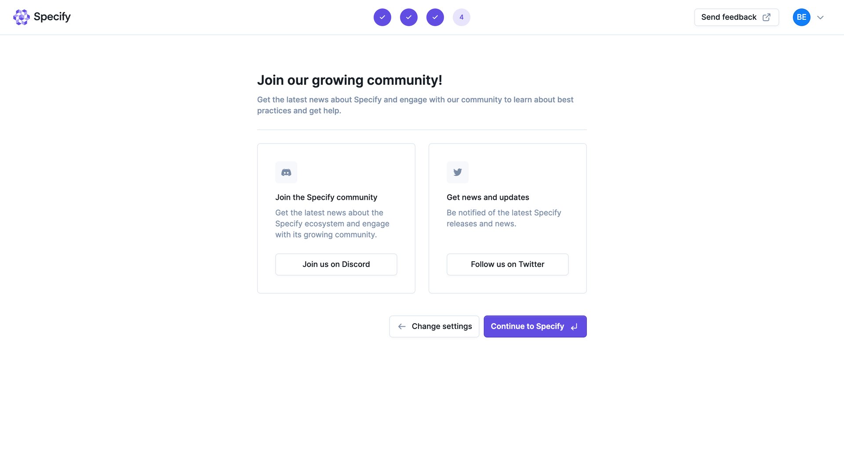Click Follow us on Twitter
844x473 pixels.
point(507,264)
